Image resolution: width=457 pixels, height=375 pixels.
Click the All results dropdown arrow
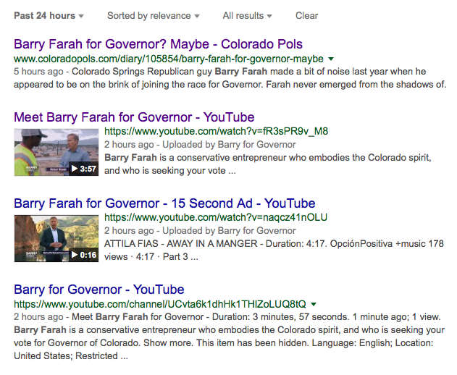[270, 16]
